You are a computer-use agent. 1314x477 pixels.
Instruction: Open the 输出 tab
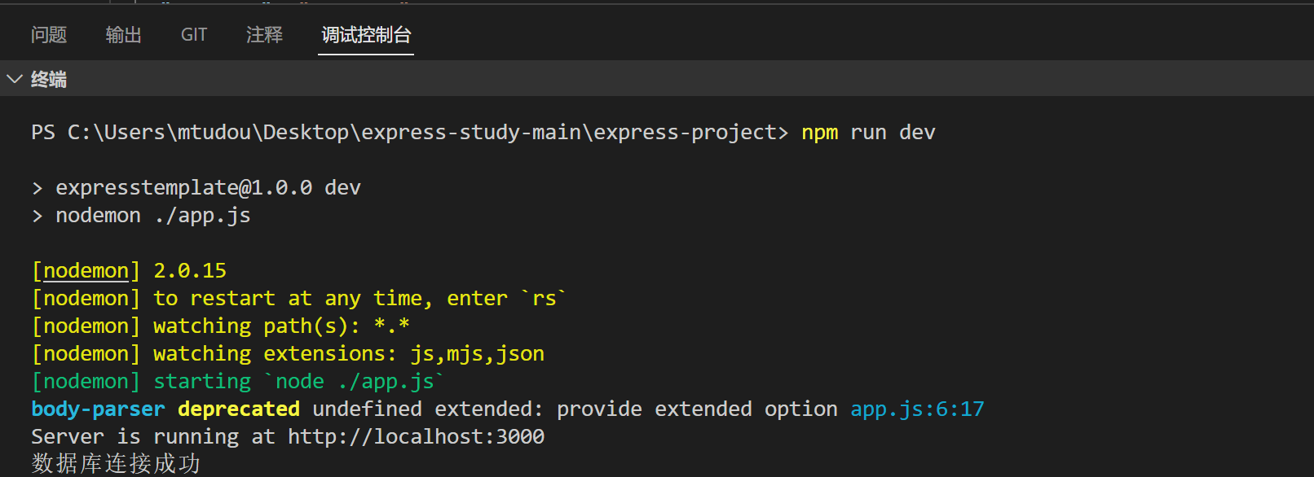pos(124,35)
